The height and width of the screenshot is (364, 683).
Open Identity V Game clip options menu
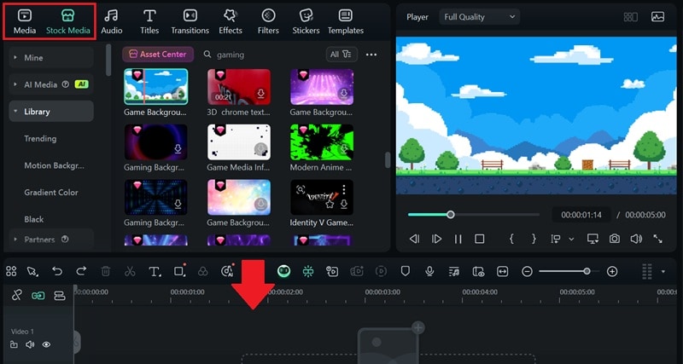coord(344,189)
